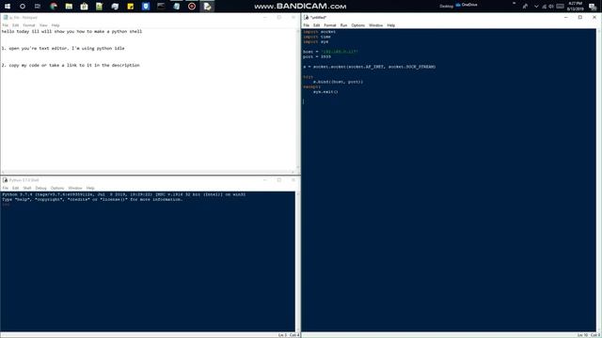Click the untitled editor title bar icon

pyautogui.click(x=306, y=17)
